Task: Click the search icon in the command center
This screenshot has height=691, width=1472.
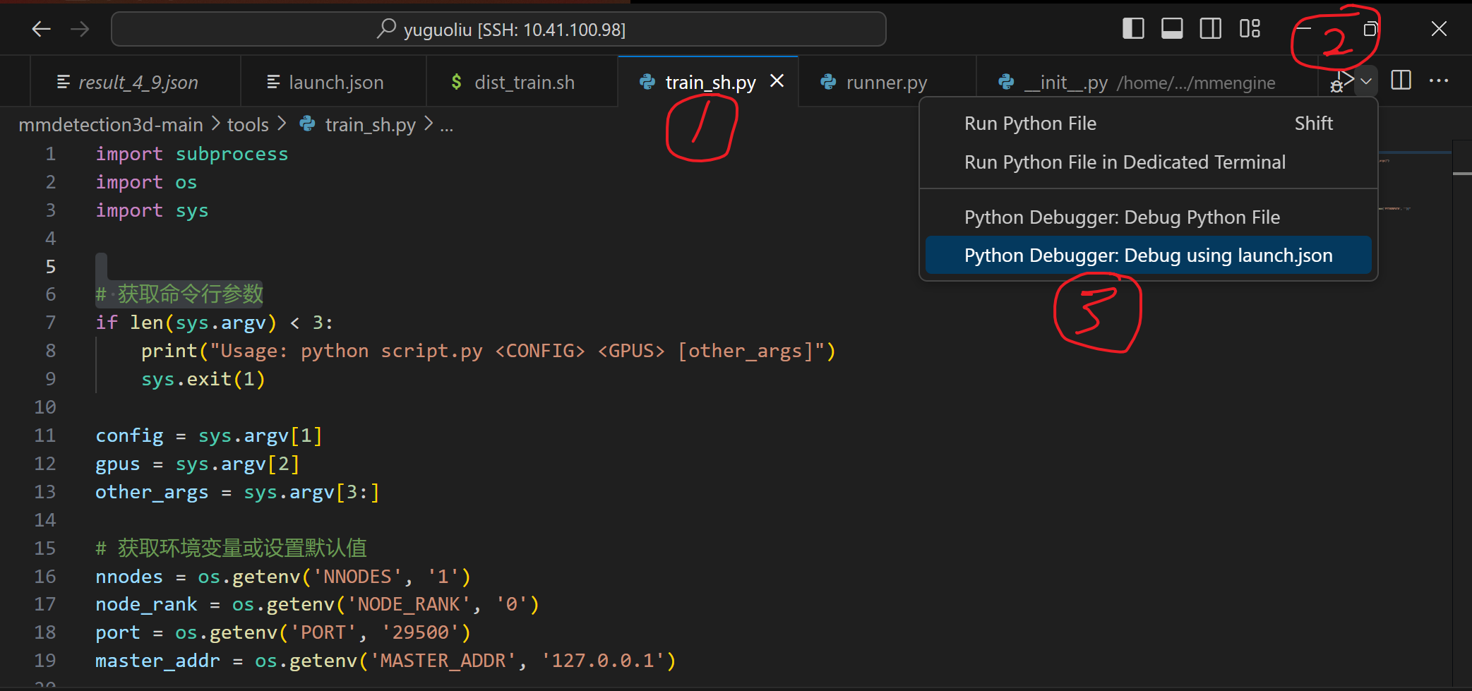Action: [385, 28]
